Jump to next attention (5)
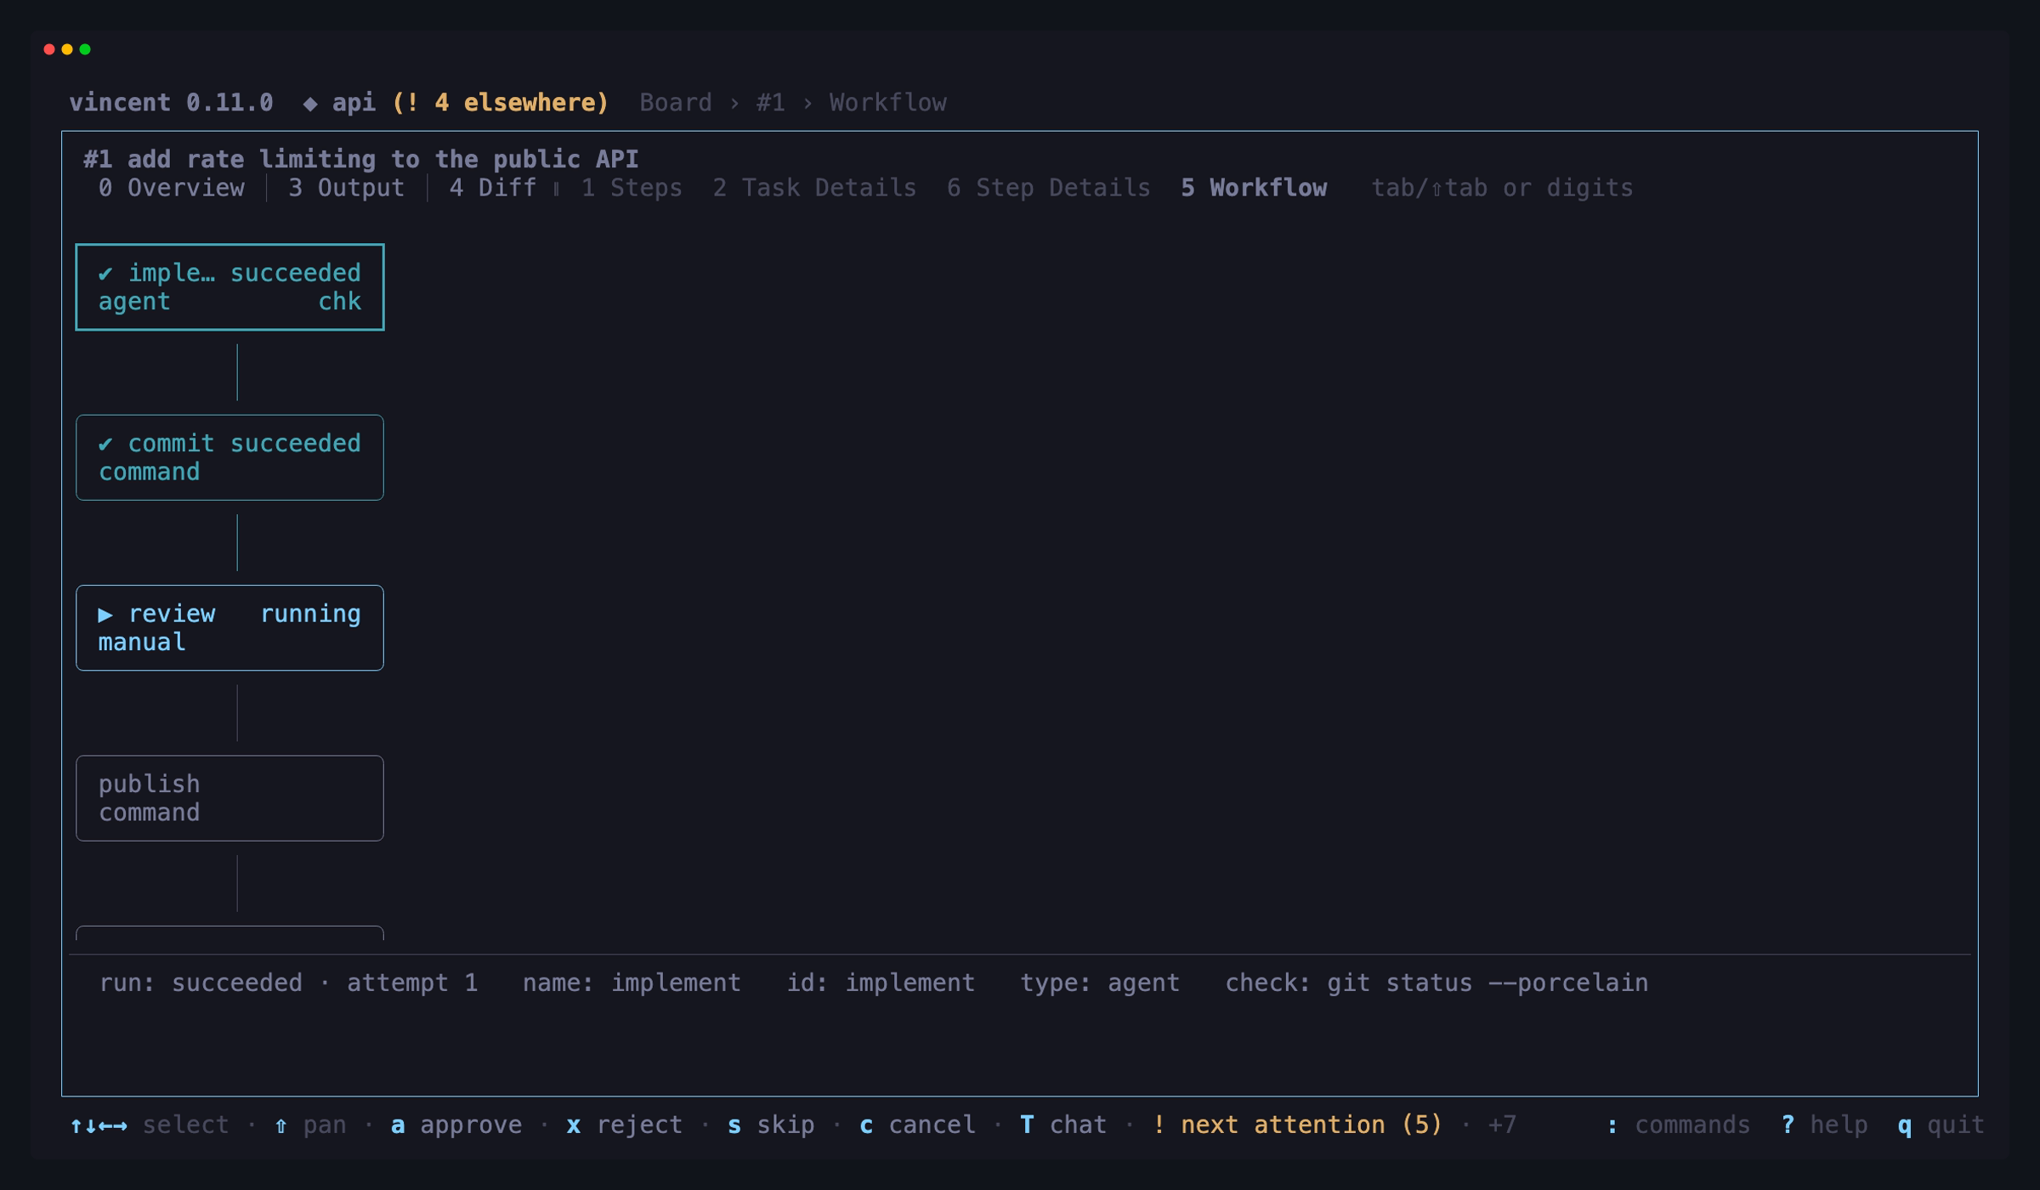The width and height of the screenshot is (2040, 1190). coord(1297,1125)
